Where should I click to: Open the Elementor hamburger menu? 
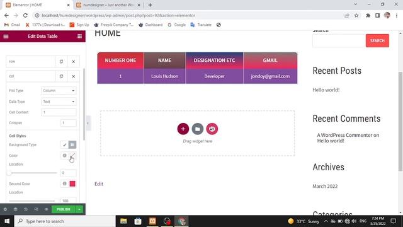click(6, 37)
